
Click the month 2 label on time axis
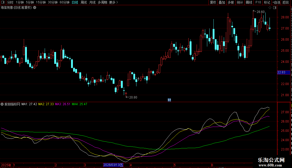click(56, 165)
